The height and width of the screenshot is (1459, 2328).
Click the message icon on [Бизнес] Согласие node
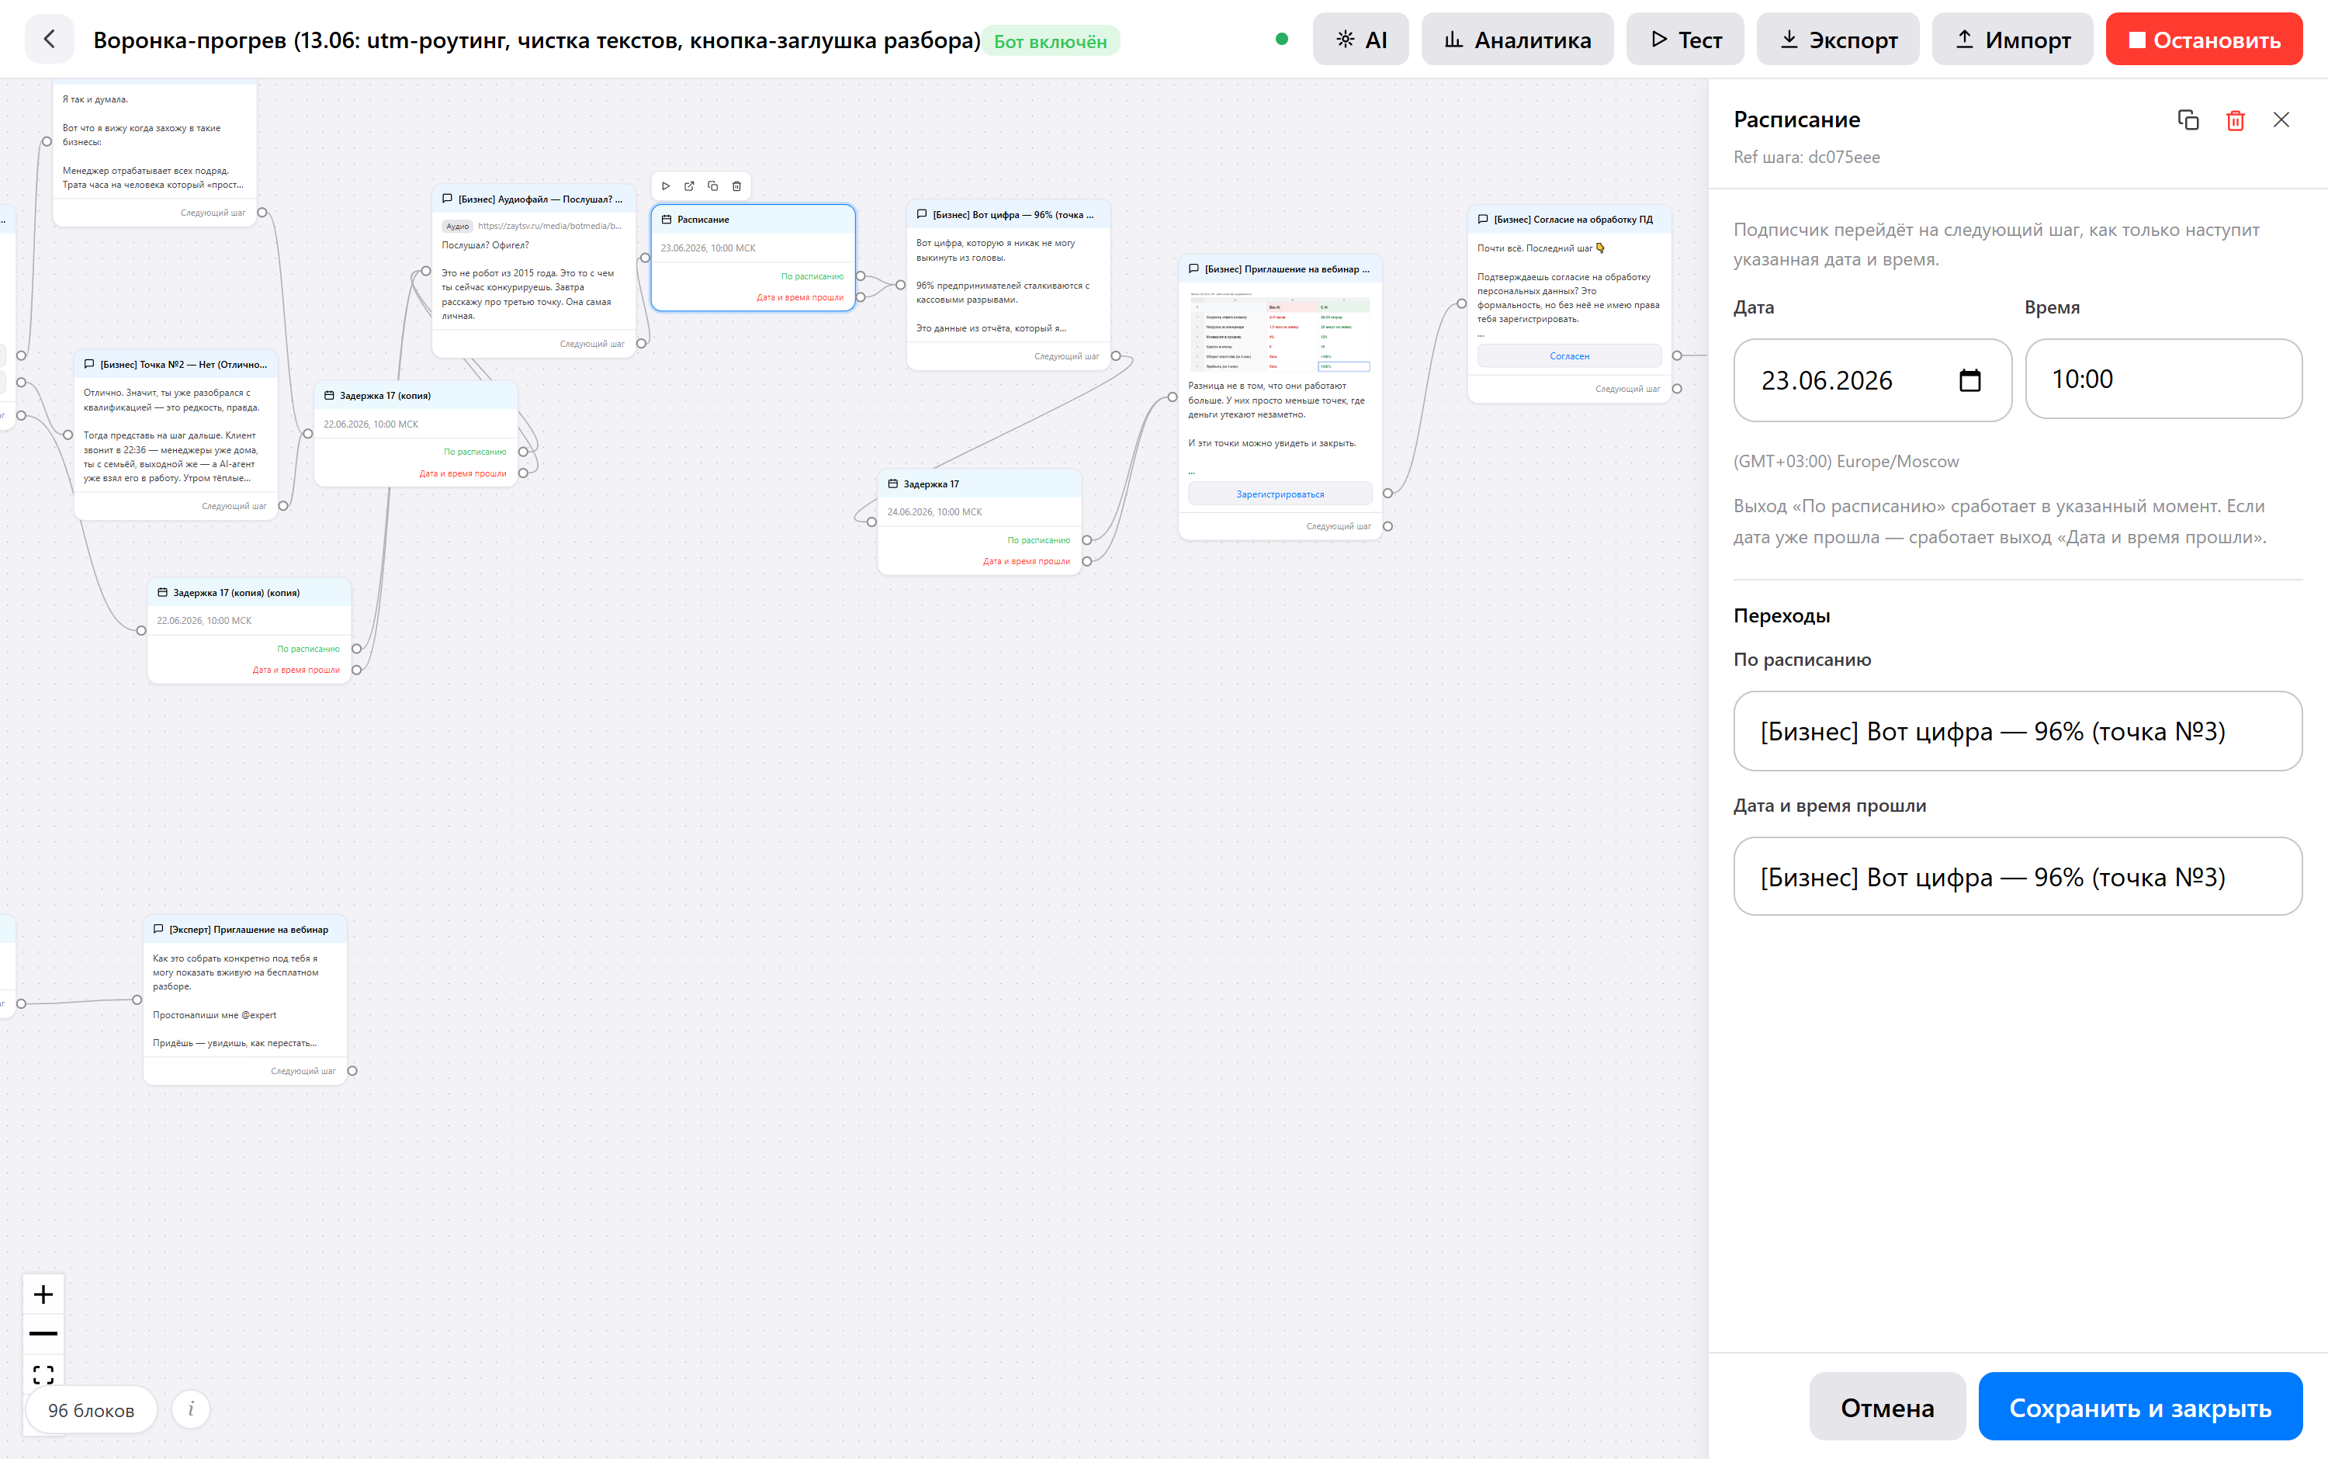1484,219
